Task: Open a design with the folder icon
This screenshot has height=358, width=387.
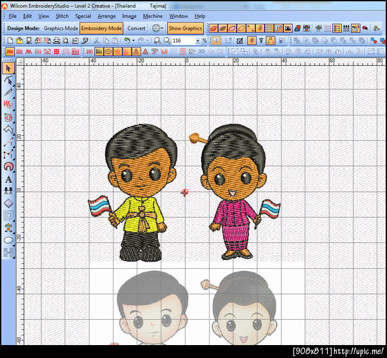Action: pyautogui.click(x=19, y=41)
